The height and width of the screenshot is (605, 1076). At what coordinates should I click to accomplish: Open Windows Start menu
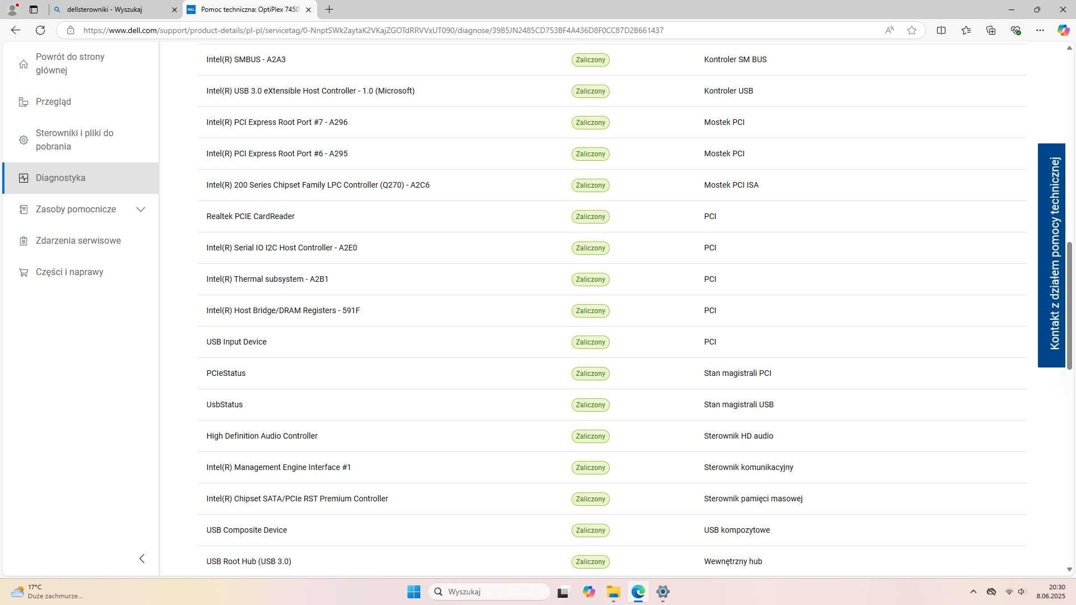click(414, 592)
